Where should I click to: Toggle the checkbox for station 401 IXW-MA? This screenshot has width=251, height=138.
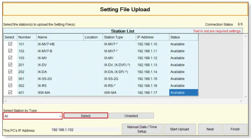point(10,92)
